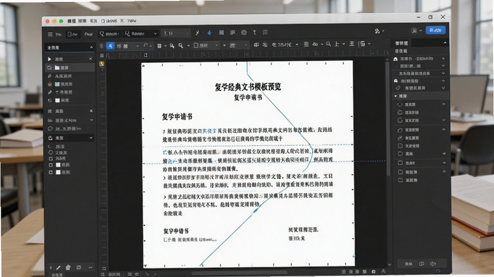Click the blue button at top right
Viewport: 494px width, 277px height.
(436, 30)
